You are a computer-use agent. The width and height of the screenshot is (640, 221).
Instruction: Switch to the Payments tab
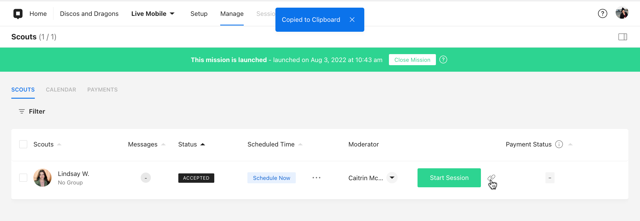102,90
